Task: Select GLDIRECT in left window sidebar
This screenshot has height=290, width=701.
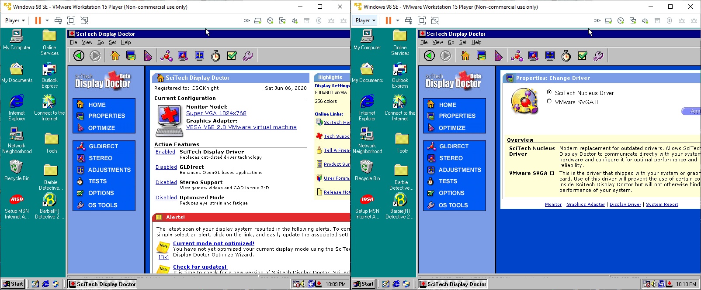Action: click(104, 147)
